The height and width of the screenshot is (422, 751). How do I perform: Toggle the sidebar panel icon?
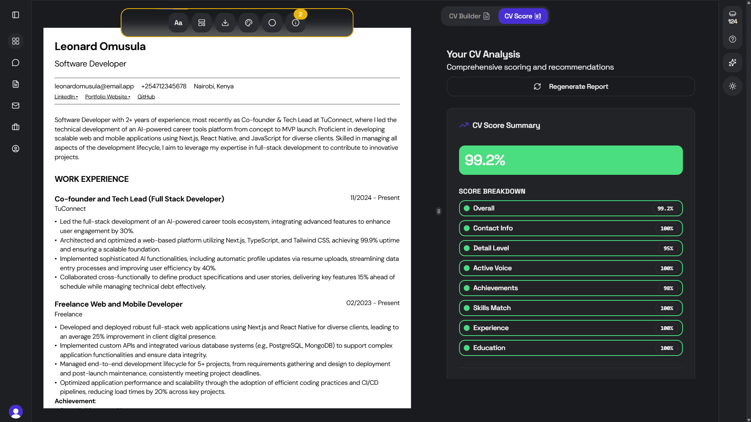pyautogui.click(x=16, y=15)
